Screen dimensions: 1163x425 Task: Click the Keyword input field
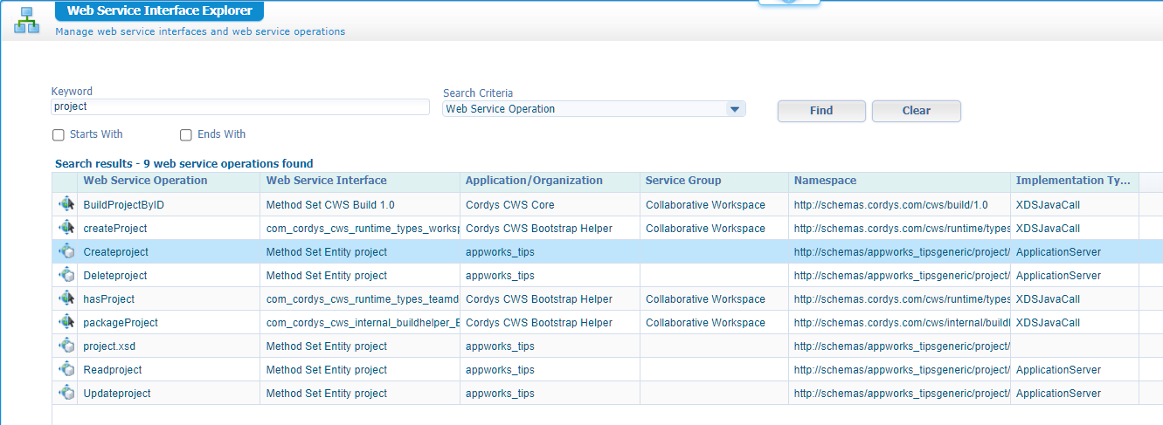click(x=240, y=106)
